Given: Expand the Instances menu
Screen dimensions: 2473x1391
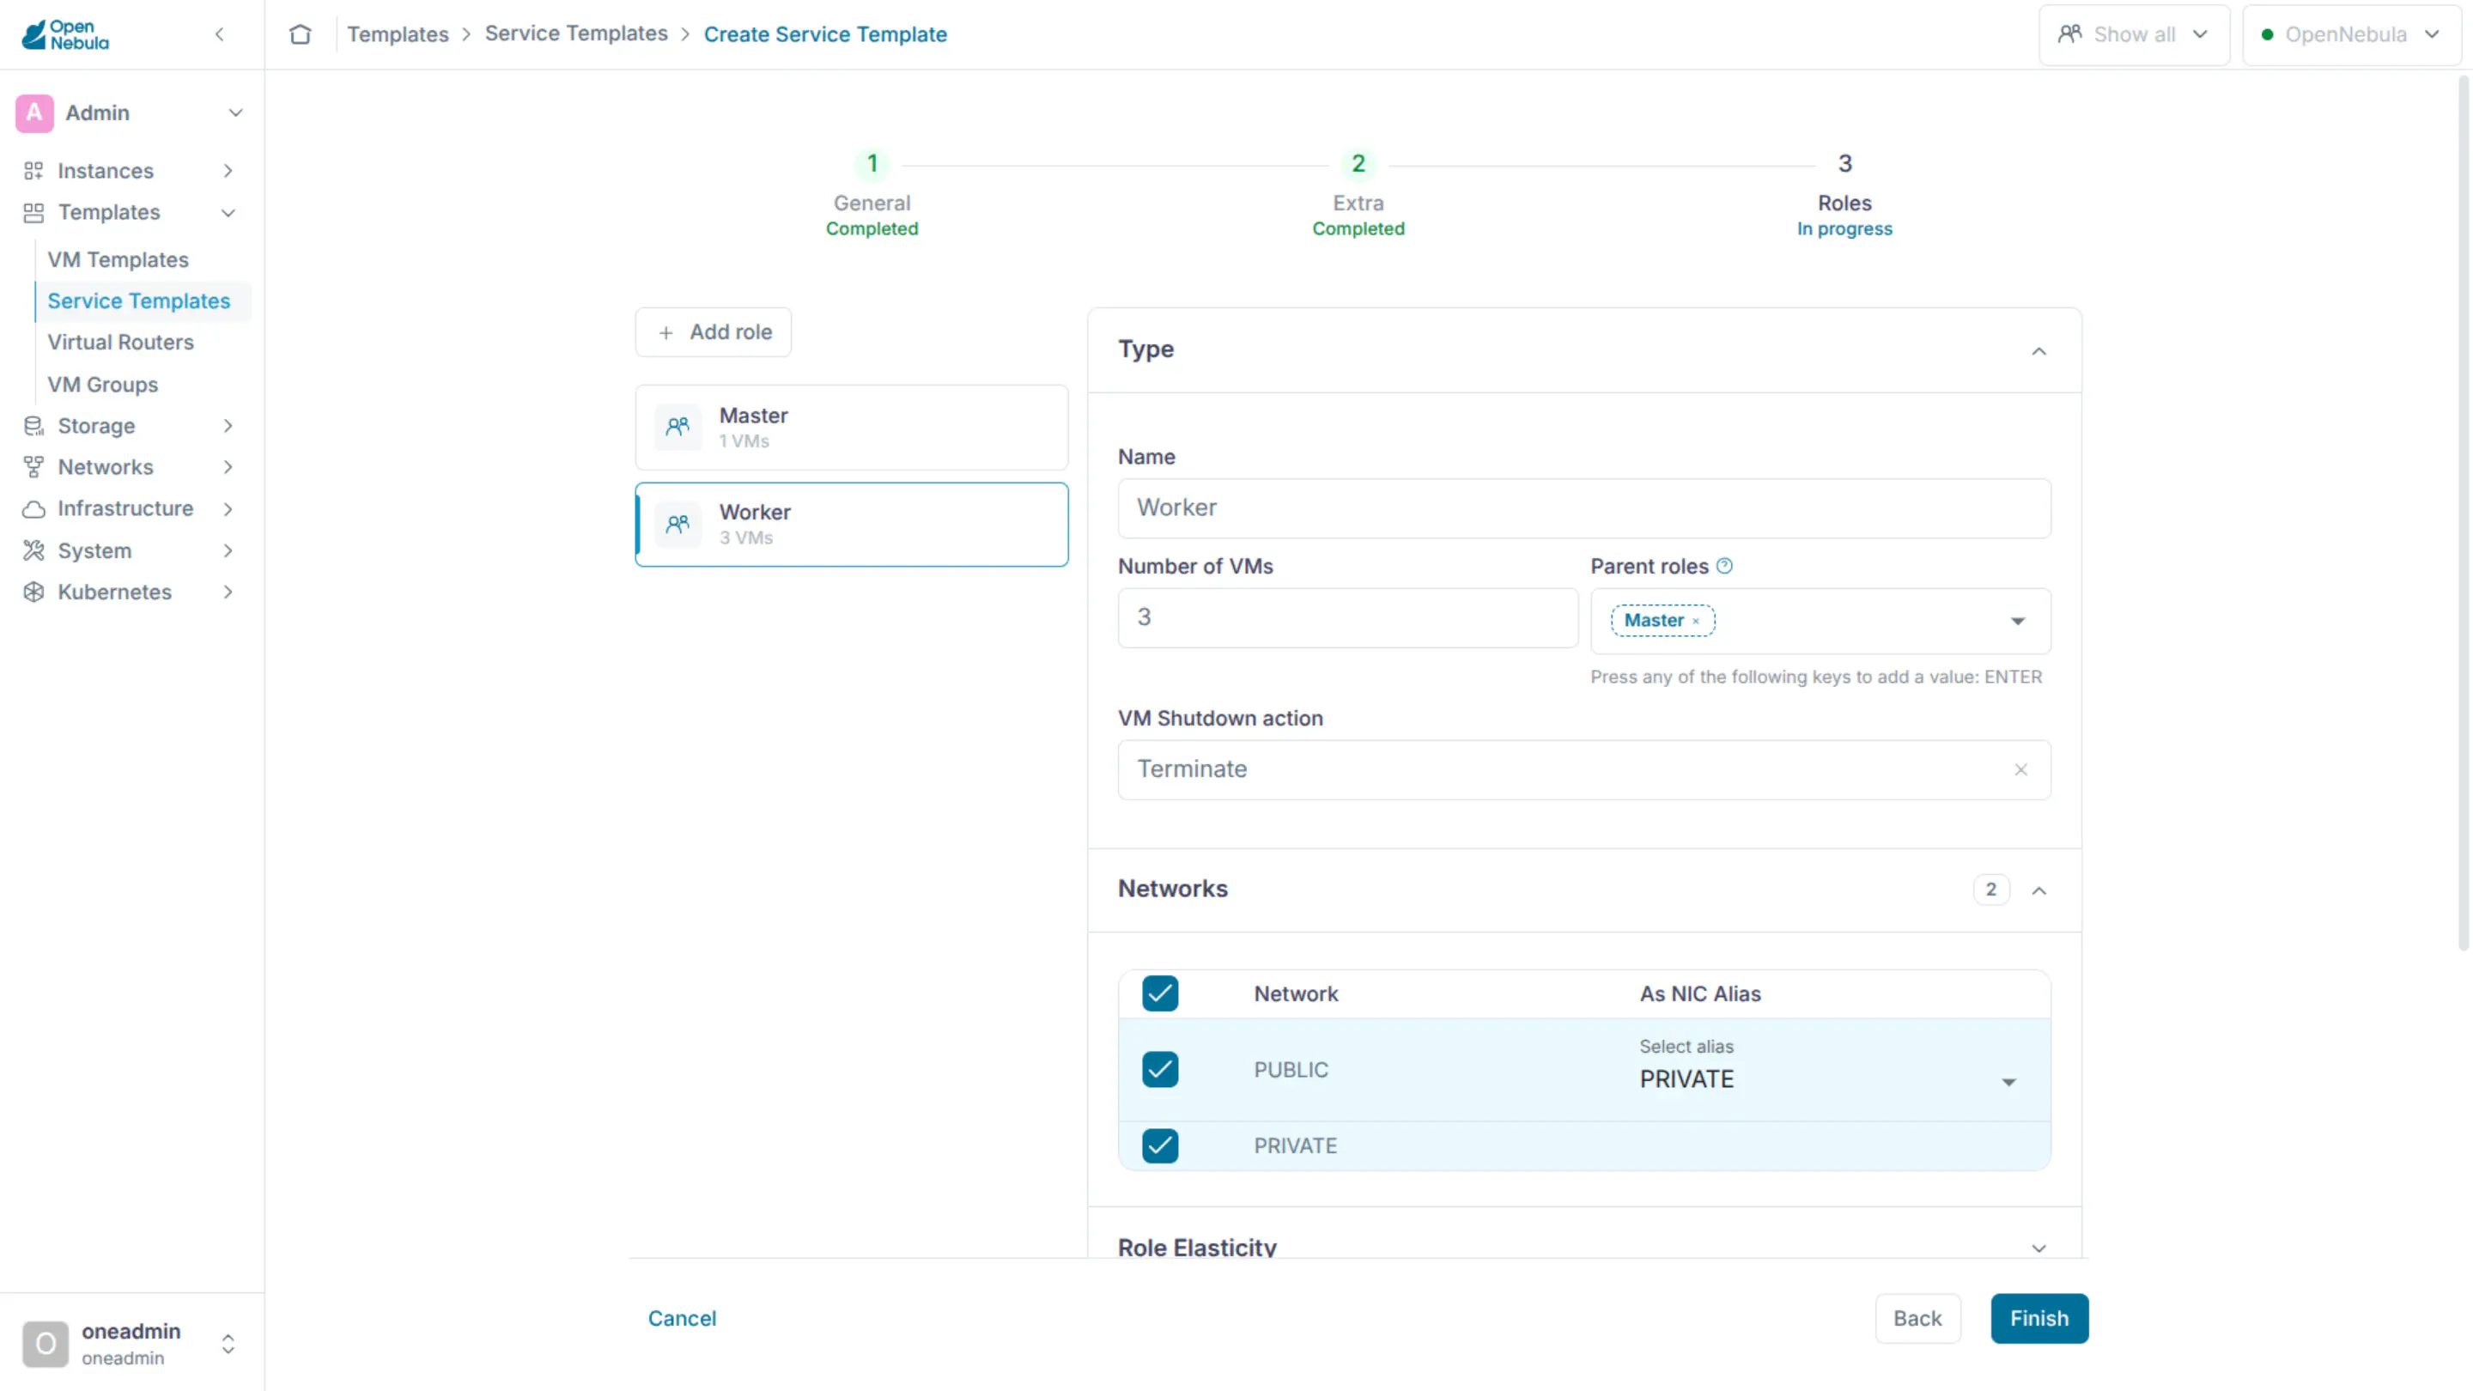Looking at the screenshot, I should (x=228, y=171).
